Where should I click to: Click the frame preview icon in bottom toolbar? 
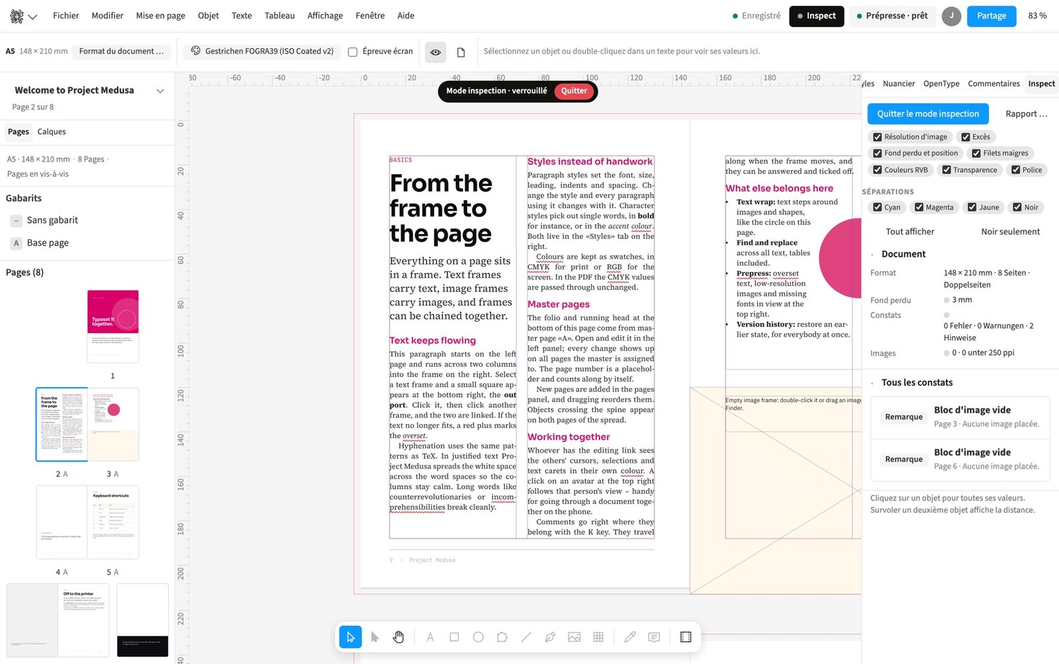coord(686,637)
